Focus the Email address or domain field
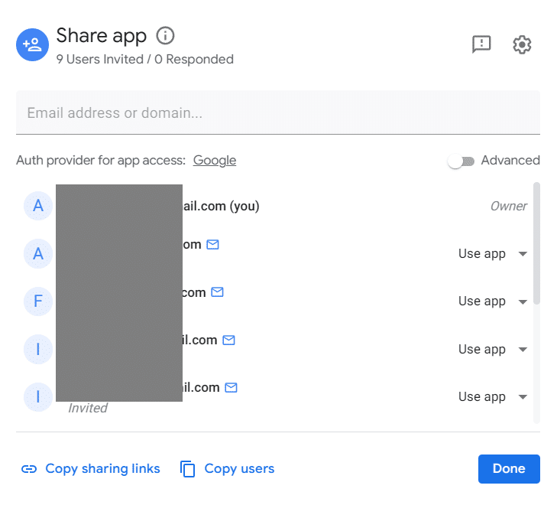The image size is (557, 505). click(x=278, y=112)
